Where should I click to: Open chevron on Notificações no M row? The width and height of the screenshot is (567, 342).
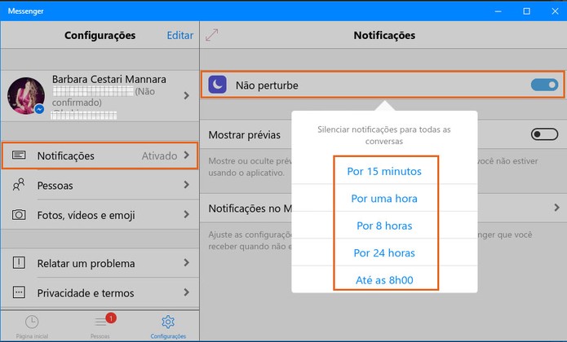coord(557,208)
